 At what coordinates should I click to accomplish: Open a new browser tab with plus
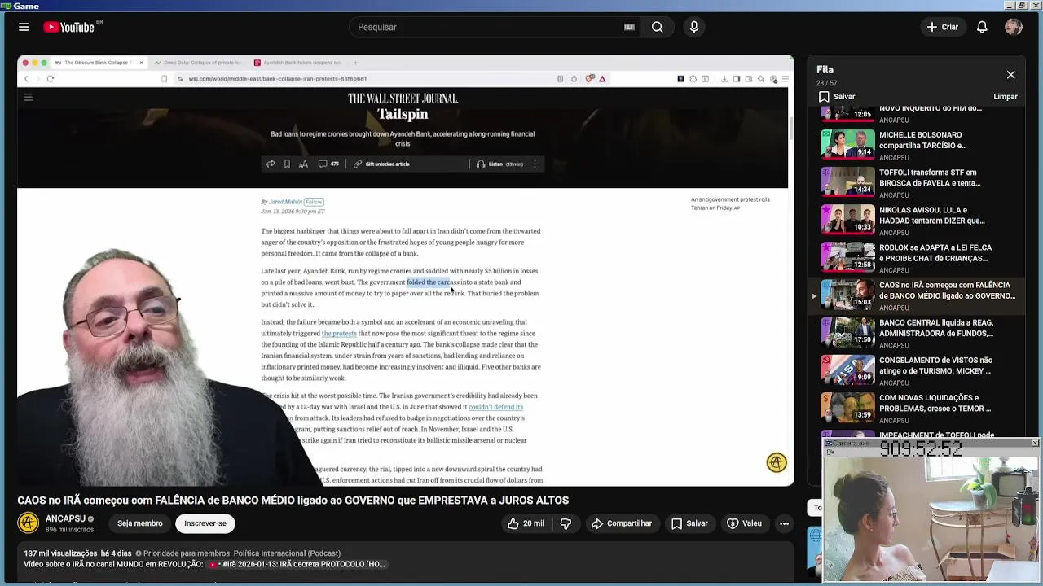(355, 63)
